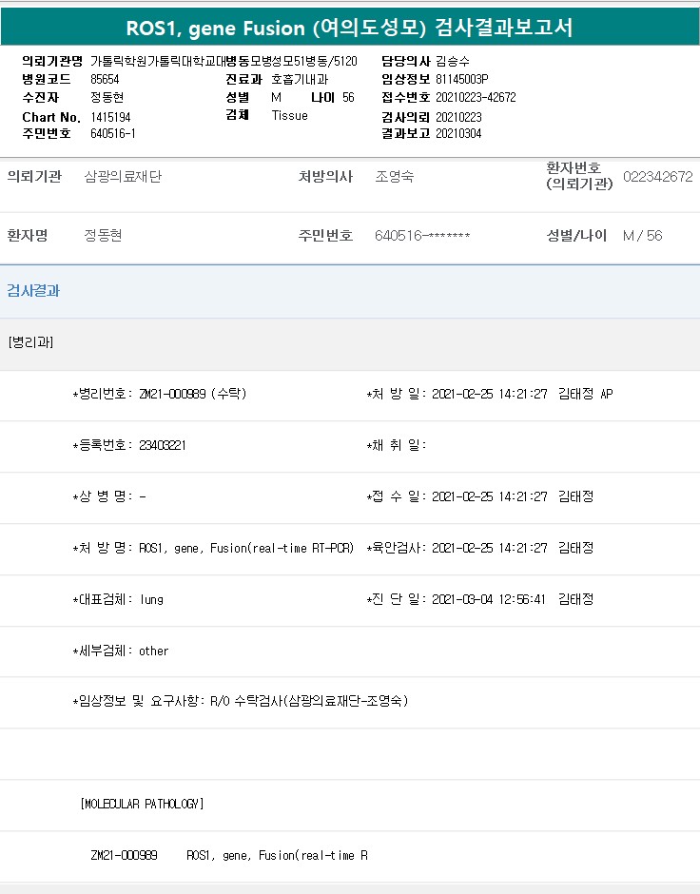The width and height of the screenshot is (700, 894).
Task: Select 성별/나이 value 'M / 56'
Action: click(642, 236)
